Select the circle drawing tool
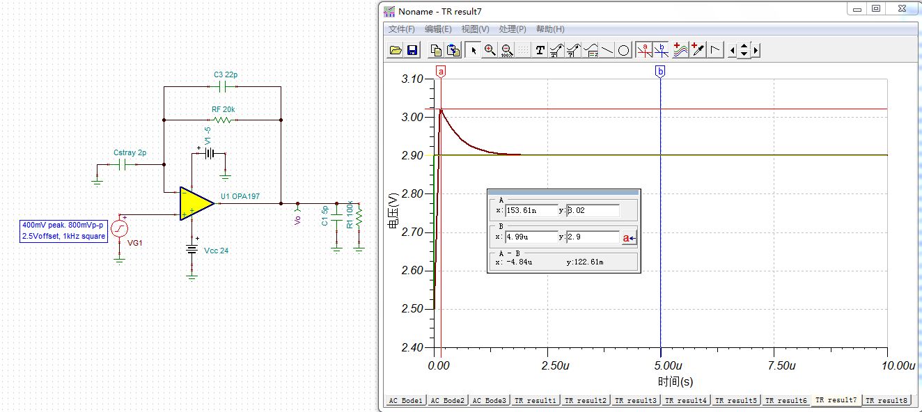Viewport: 922px width, 412px height. coord(624,50)
